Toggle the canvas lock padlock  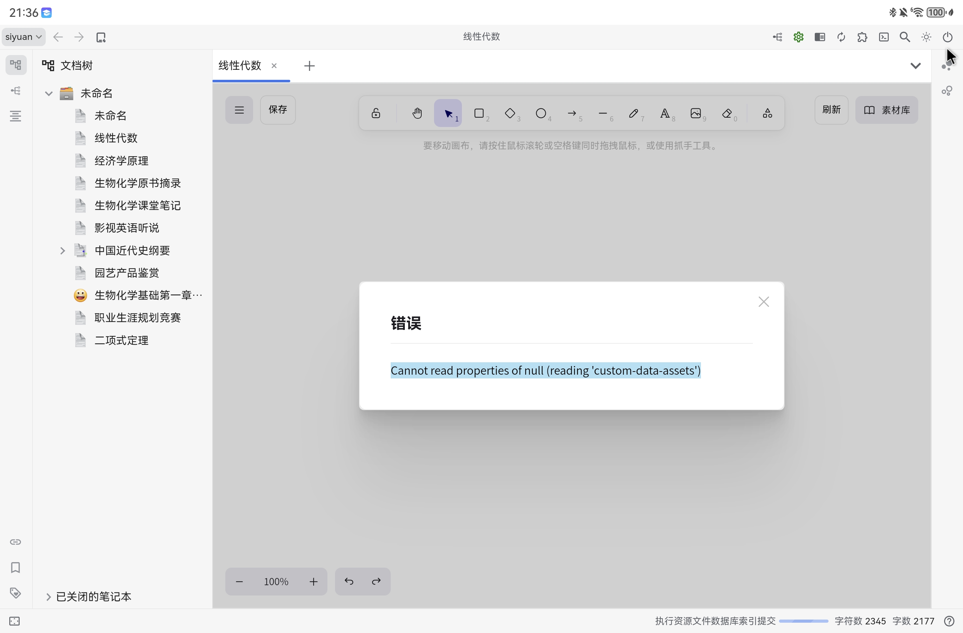click(x=376, y=113)
